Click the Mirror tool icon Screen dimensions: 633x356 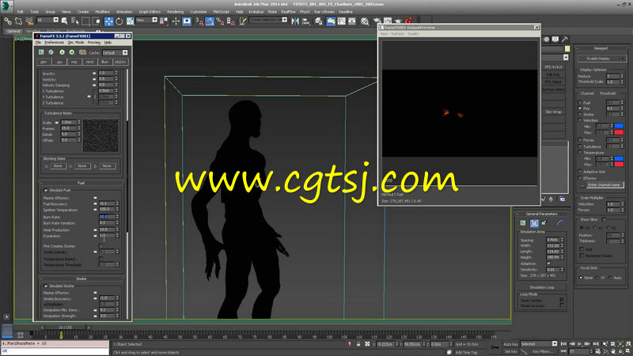(295, 21)
